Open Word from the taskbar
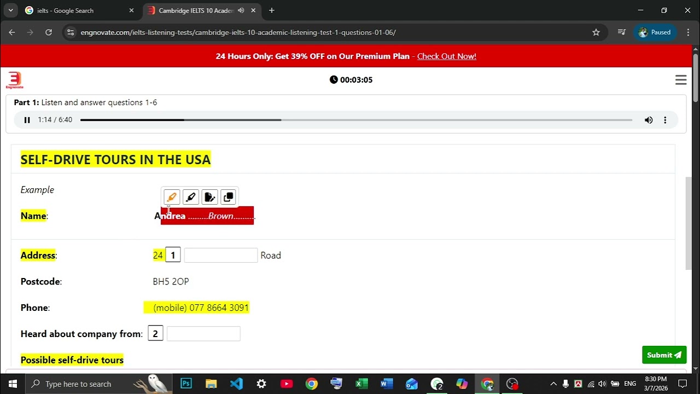Screen dimensions: 700x394 [387, 384]
